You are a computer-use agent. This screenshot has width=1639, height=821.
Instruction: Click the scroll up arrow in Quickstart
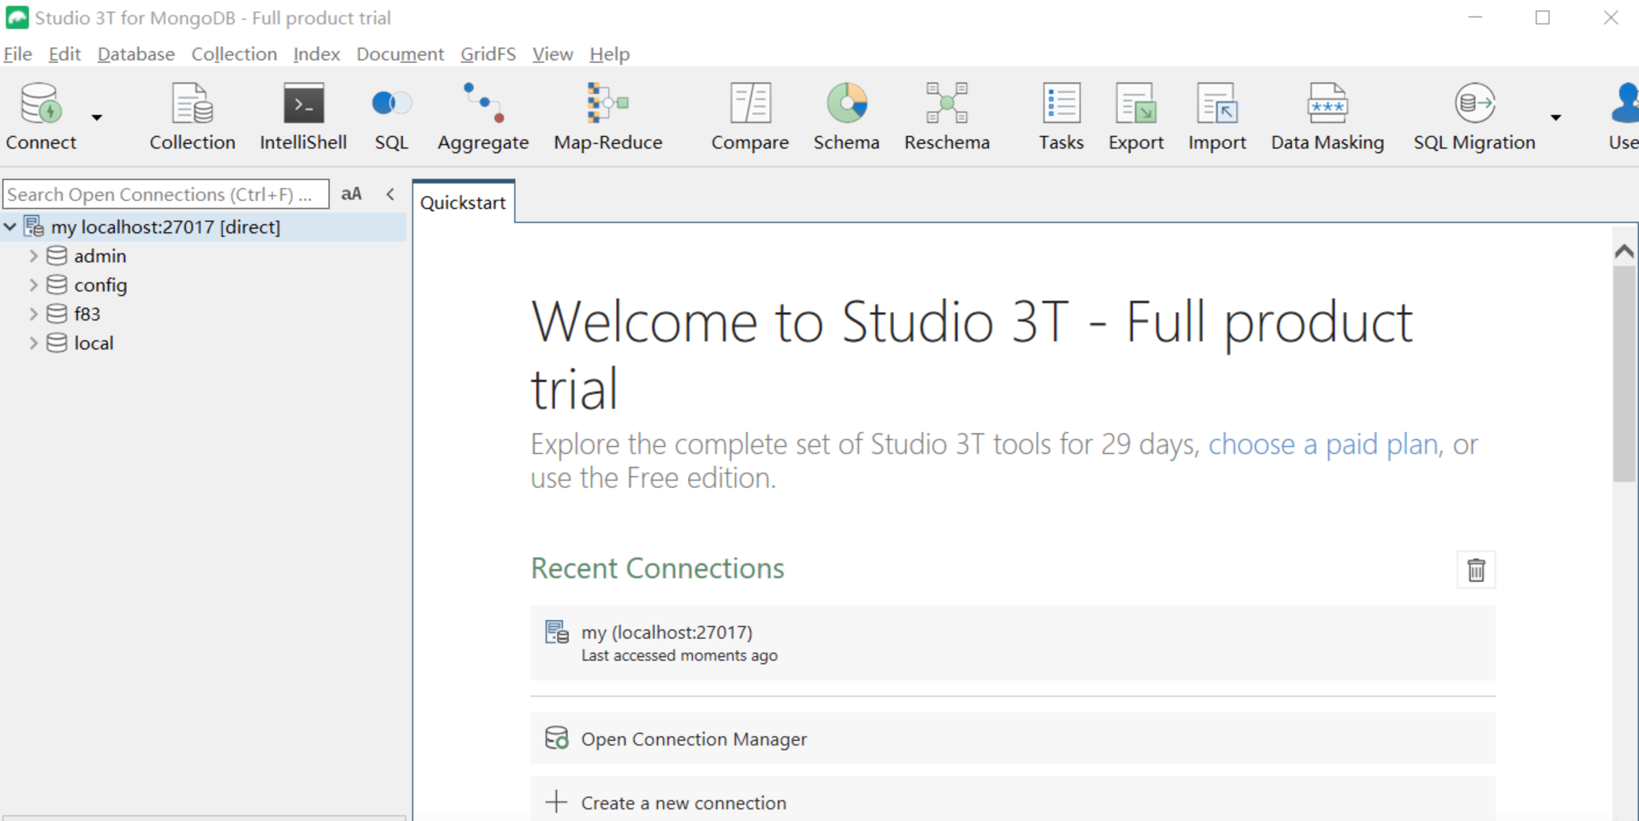(x=1624, y=251)
